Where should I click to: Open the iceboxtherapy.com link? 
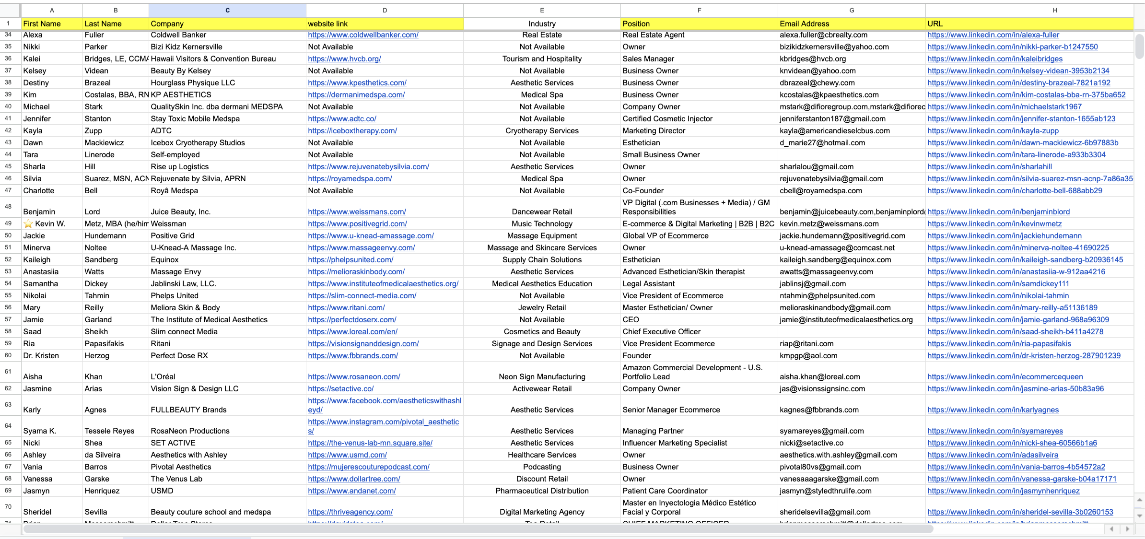352,130
